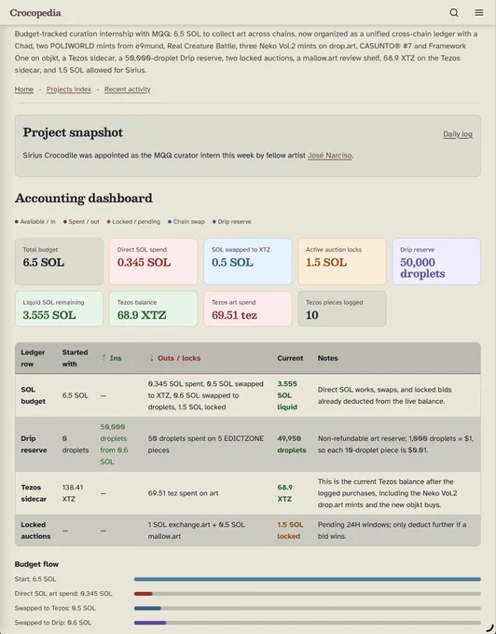Select the SOL swapped to XTZ card
Image resolution: width=496 pixels, height=634 pixels.
click(x=247, y=261)
